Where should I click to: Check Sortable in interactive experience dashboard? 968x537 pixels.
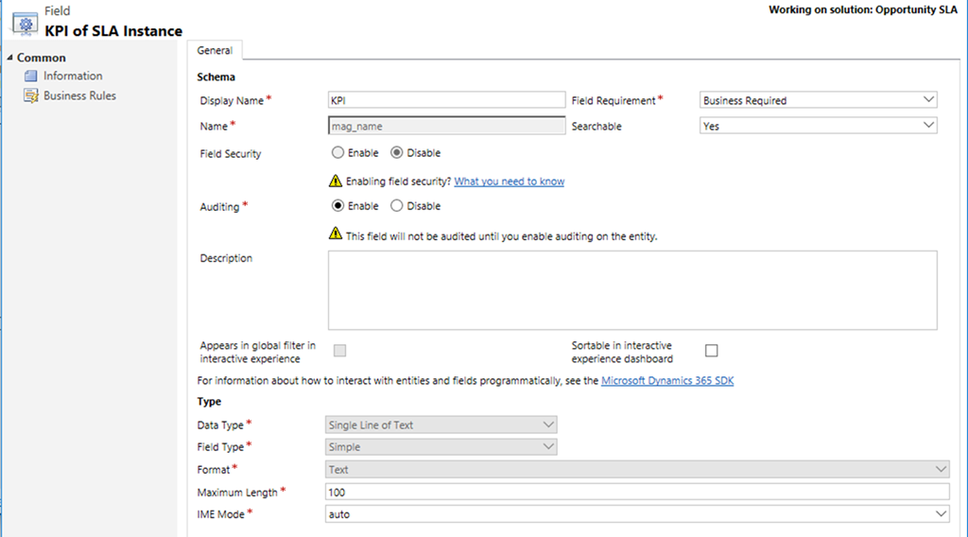pyautogui.click(x=712, y=351)
